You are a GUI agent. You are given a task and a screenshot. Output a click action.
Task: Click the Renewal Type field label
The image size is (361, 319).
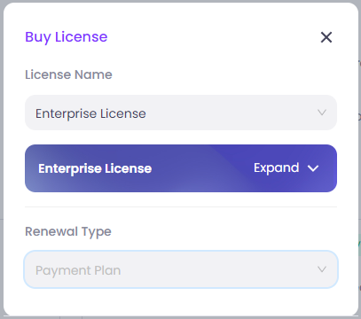(x=68, y=232)
